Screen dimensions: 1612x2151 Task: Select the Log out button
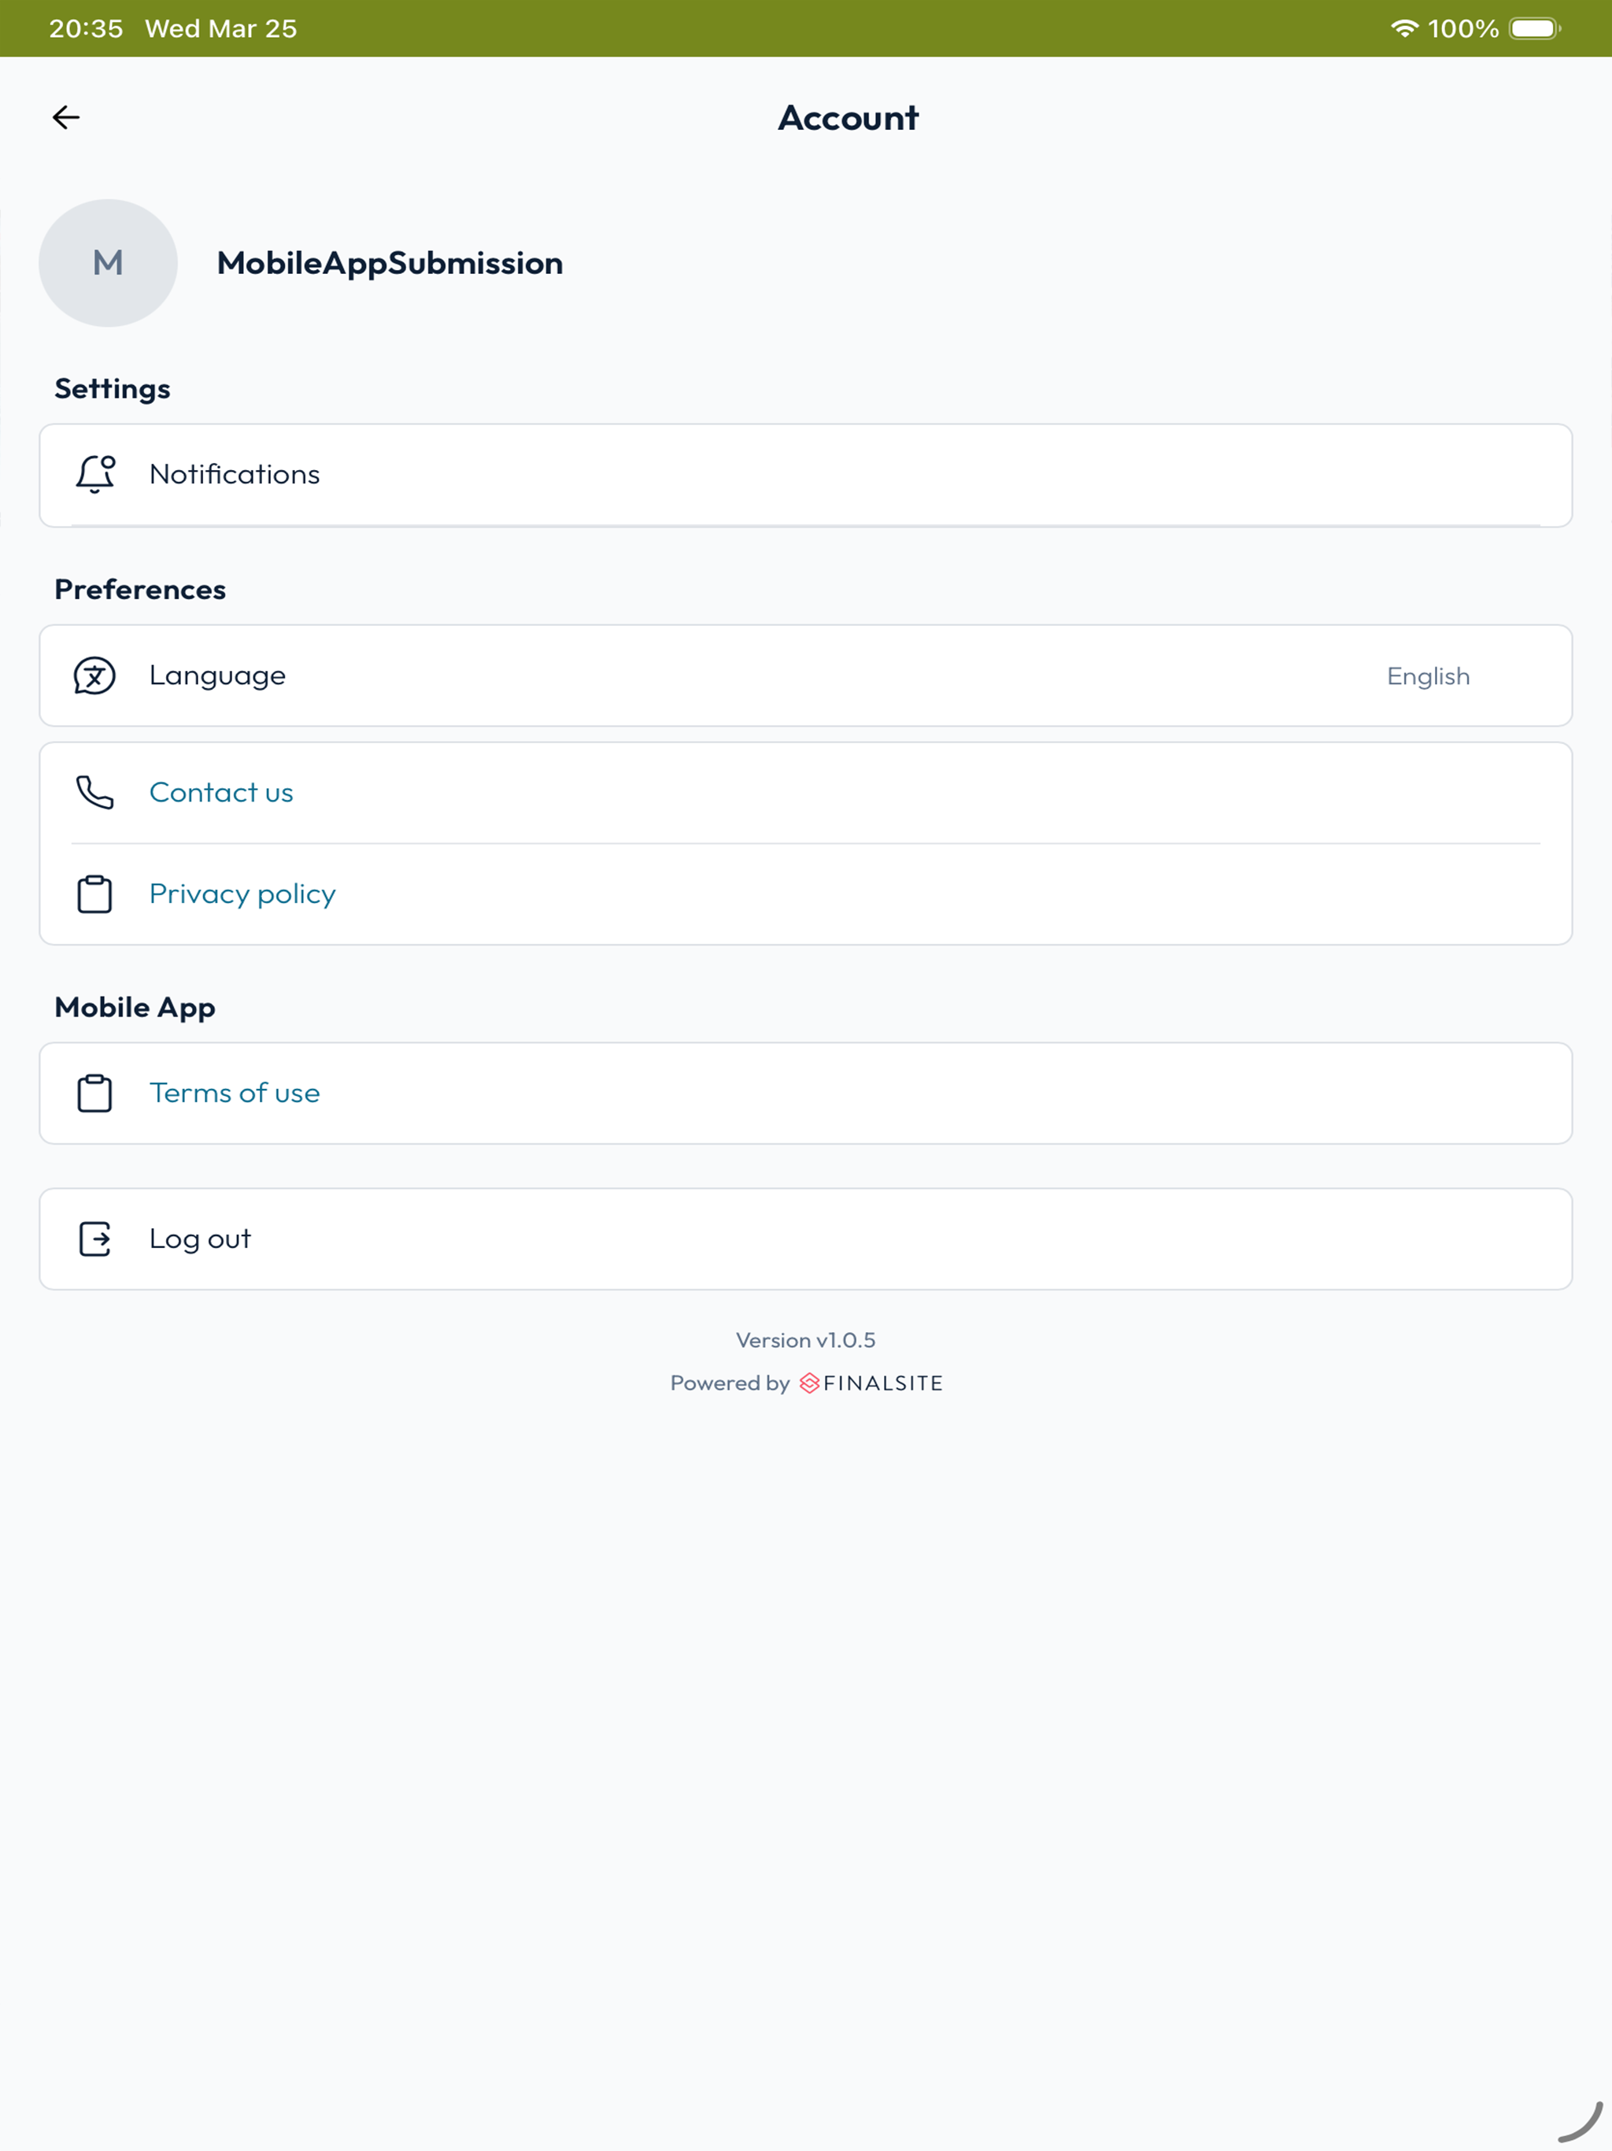coord(806,1238)
